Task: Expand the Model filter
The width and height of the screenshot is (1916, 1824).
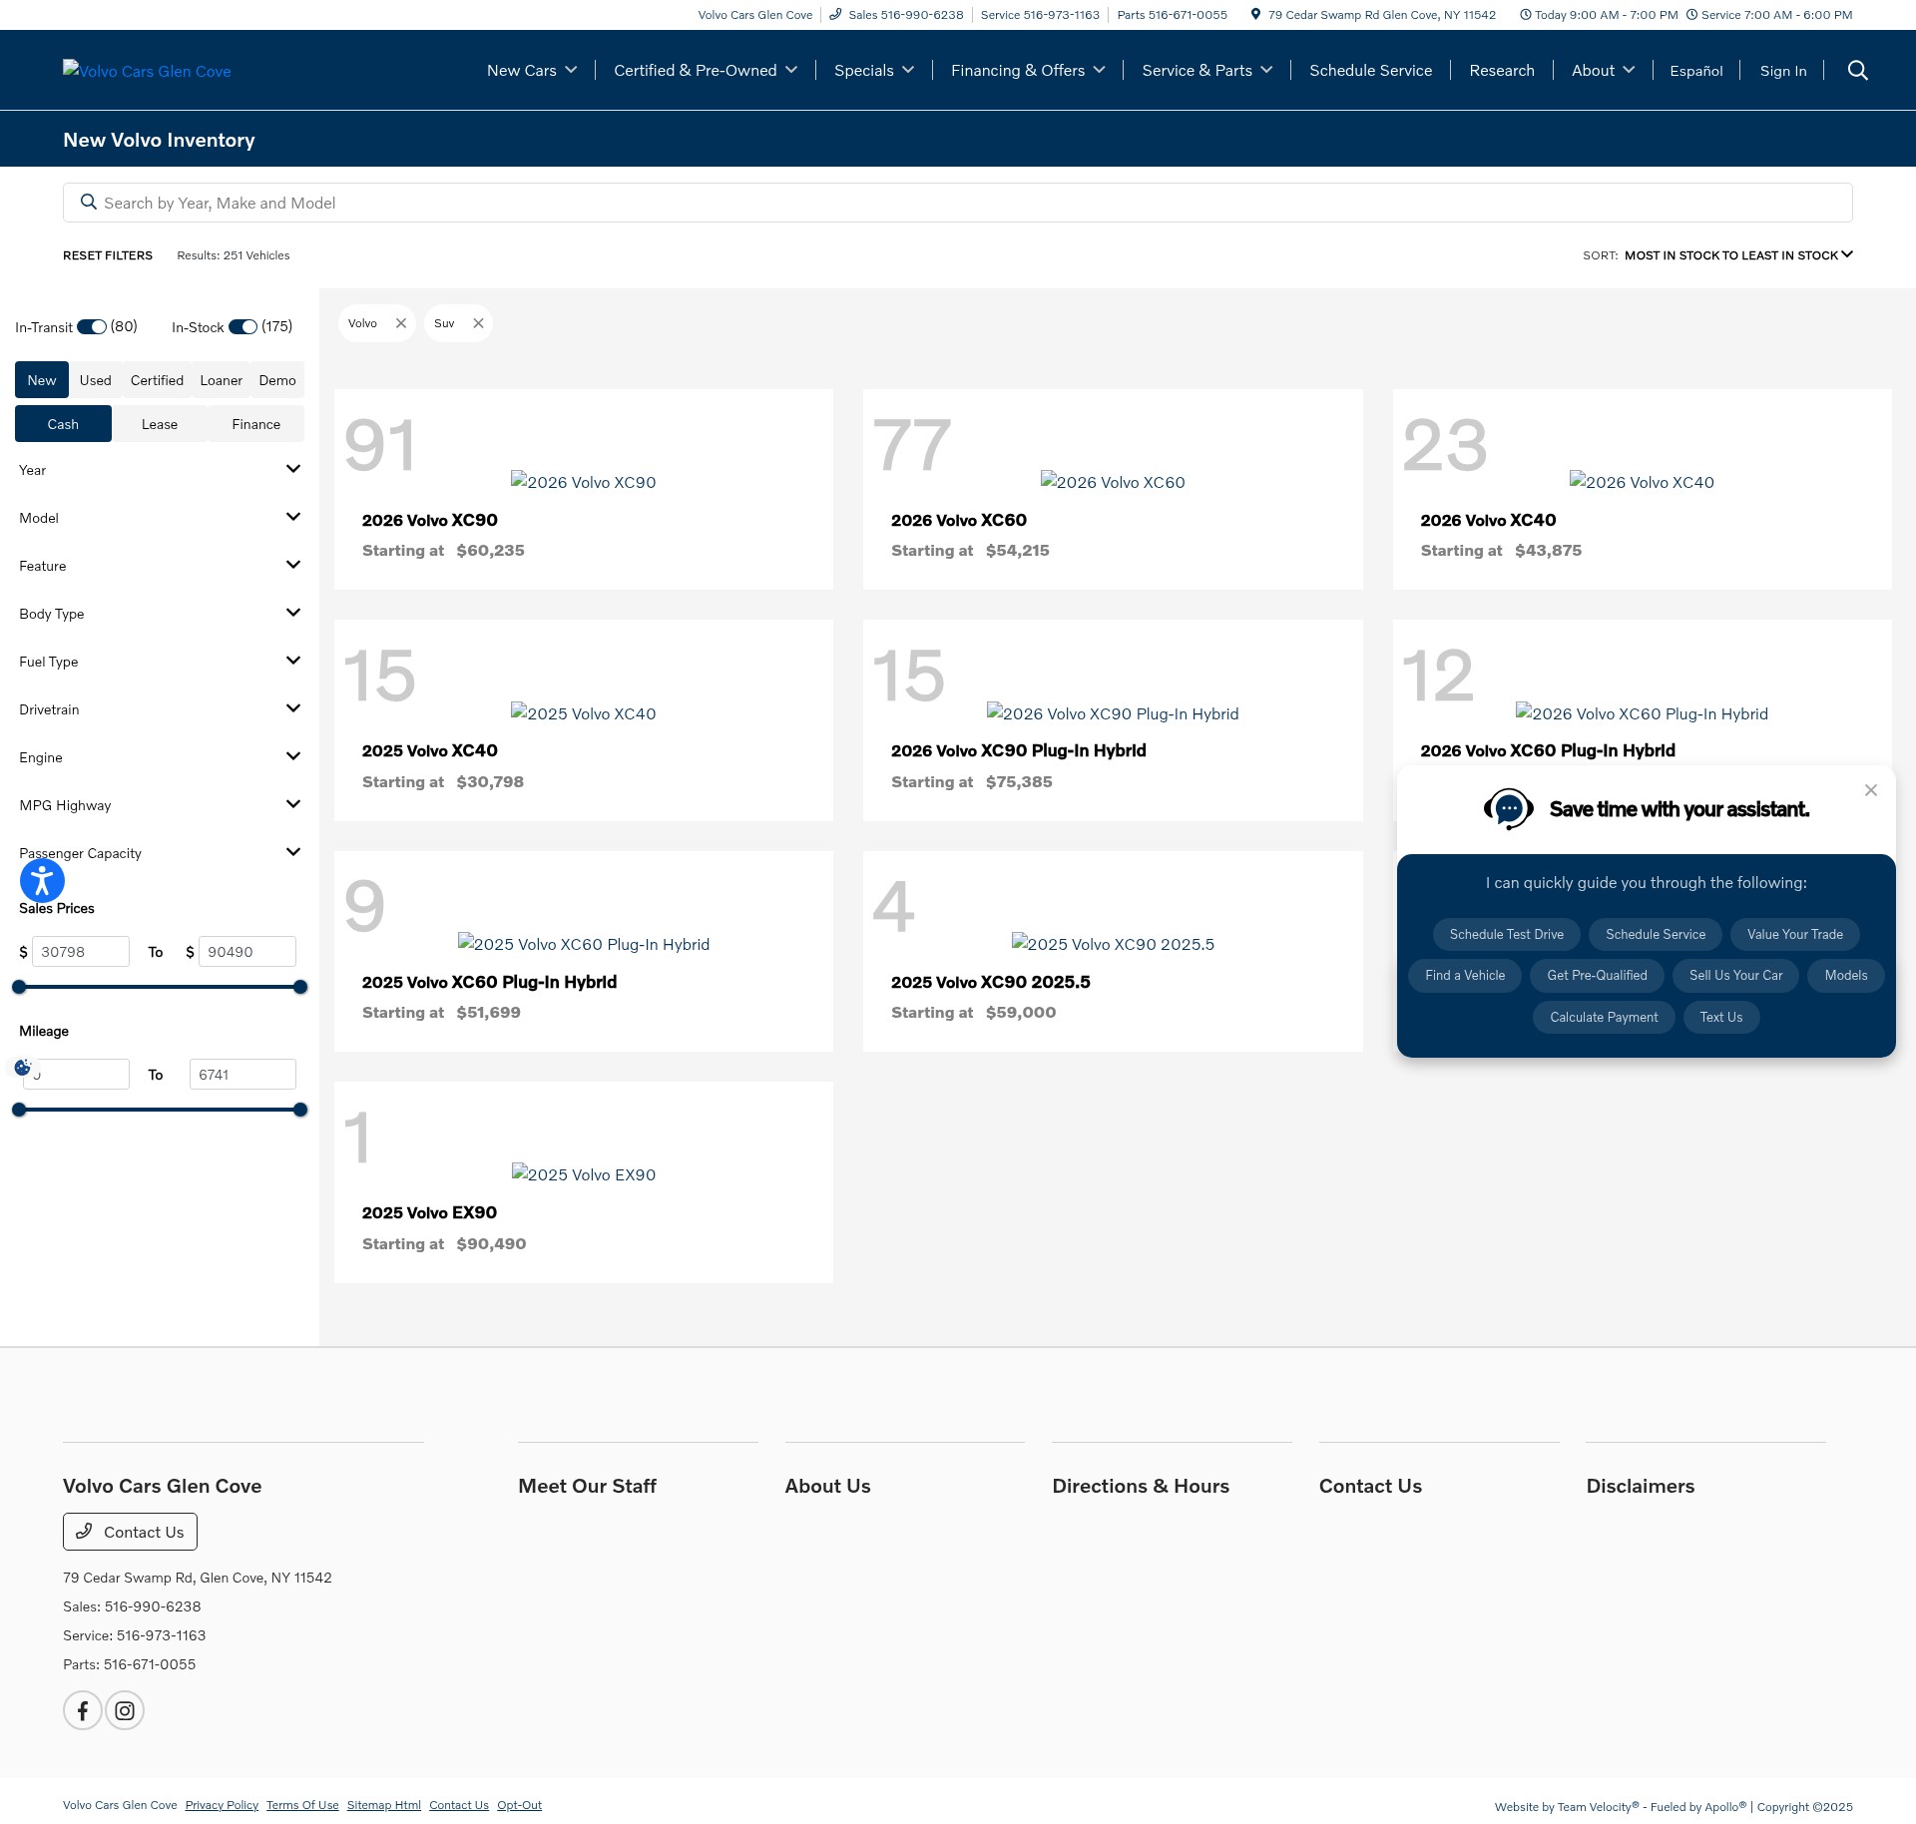Action: tap(160, 518)
